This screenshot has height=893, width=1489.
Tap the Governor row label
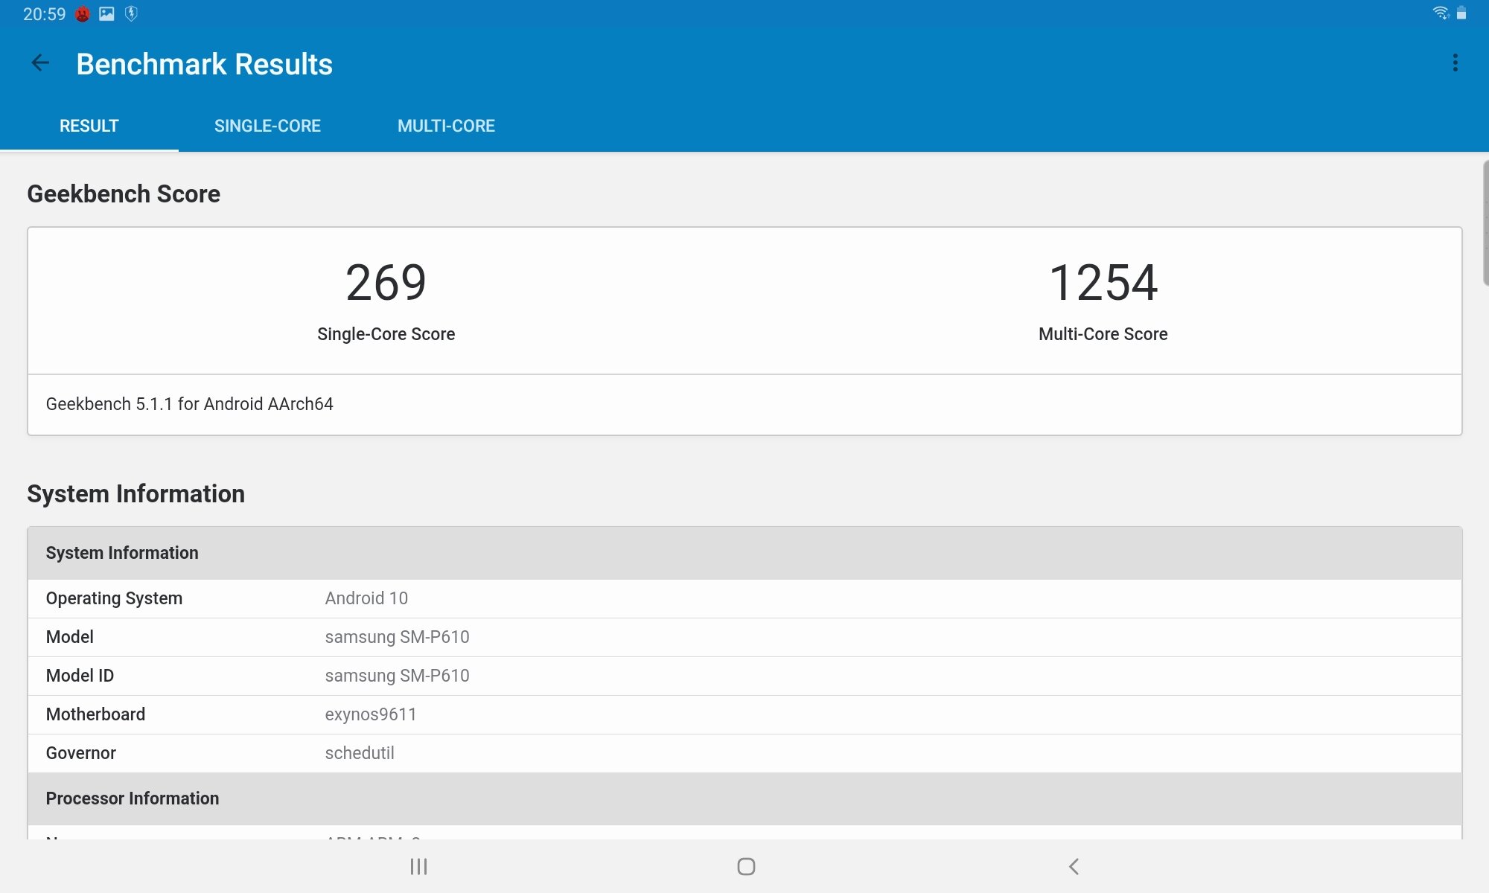[x=81, y=753]
